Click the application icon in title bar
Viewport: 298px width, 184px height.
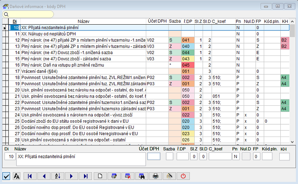(5, 6)
